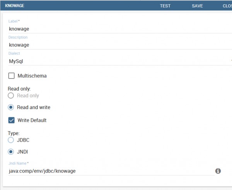Open the Dialect dropdown showing MySql
The image size is (232, 190).
pos(120,61)
